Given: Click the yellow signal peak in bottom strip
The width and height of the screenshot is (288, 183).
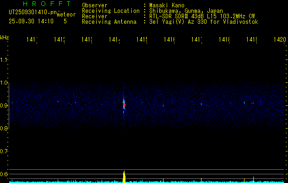Looking at the screenshot, I should (124, 177).
